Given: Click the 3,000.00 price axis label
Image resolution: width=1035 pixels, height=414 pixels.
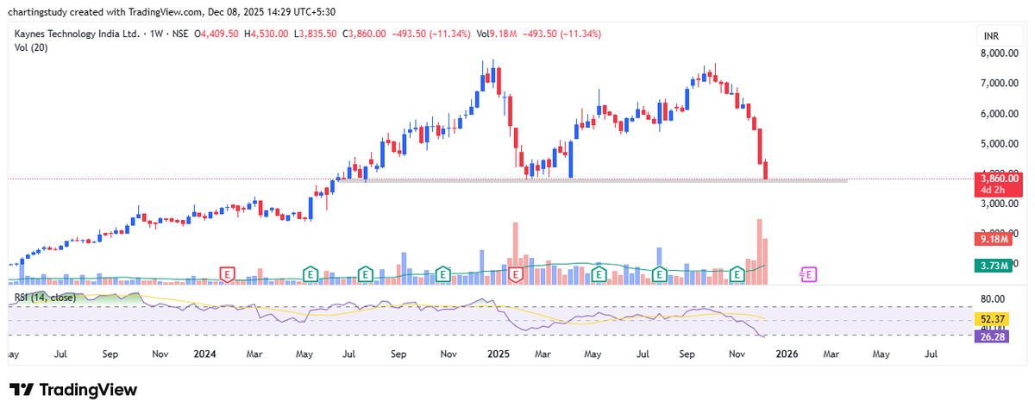Looking at the screenshot, I should (999, 204).
